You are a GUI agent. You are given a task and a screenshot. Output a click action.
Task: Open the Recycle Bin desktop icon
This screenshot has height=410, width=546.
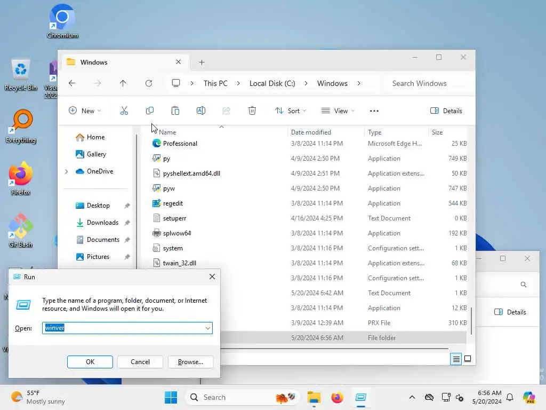tap(21, 75)
